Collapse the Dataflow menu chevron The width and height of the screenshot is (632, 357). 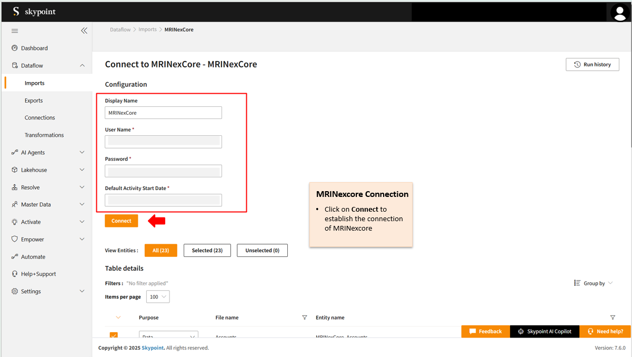pos(82,66)
